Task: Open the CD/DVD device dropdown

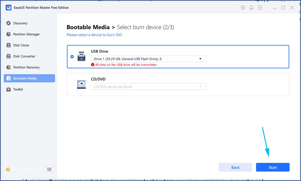Action: (x=149, y=87)
